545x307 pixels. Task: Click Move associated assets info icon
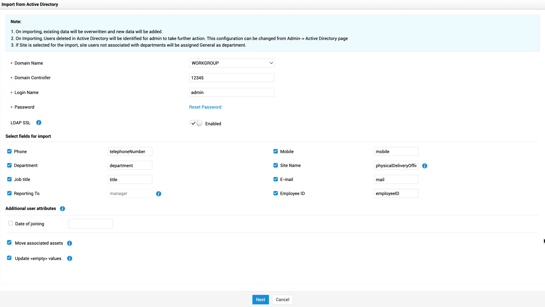tap(69, 243)
